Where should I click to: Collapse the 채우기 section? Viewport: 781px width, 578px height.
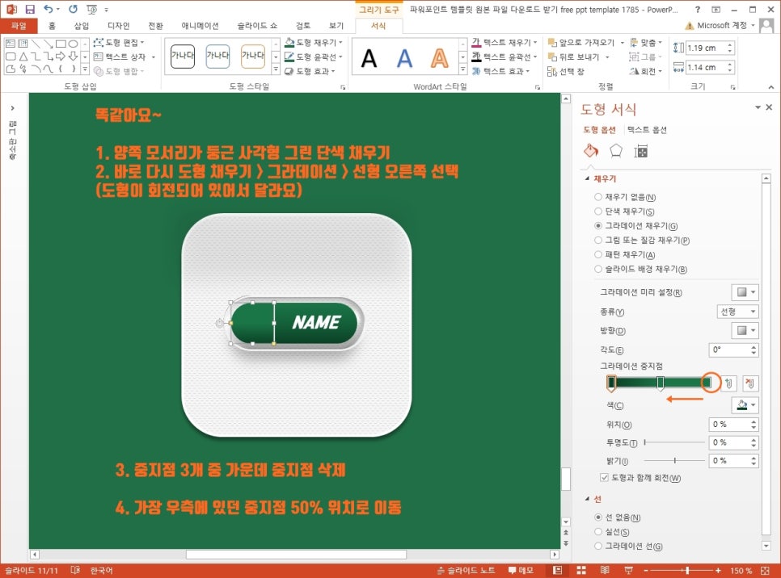[585, 178]
